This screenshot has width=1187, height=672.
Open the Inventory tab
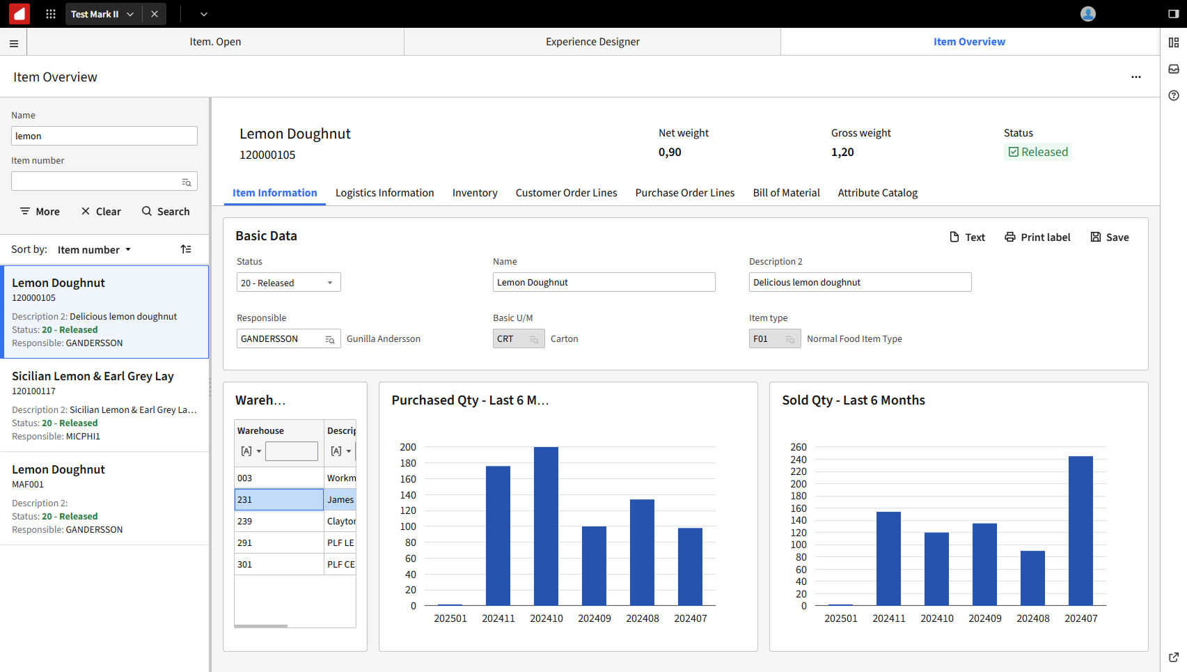click(x=475, y=193)
